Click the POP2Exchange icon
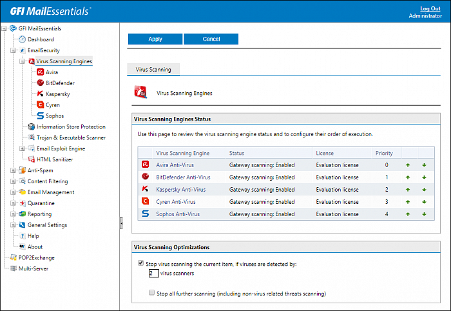The image size is (451, 311). point(14,257)
